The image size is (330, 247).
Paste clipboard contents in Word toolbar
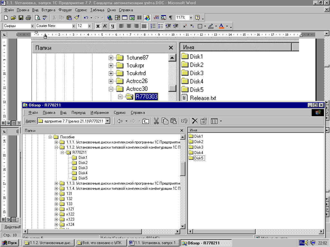click(x=69, y=18)
